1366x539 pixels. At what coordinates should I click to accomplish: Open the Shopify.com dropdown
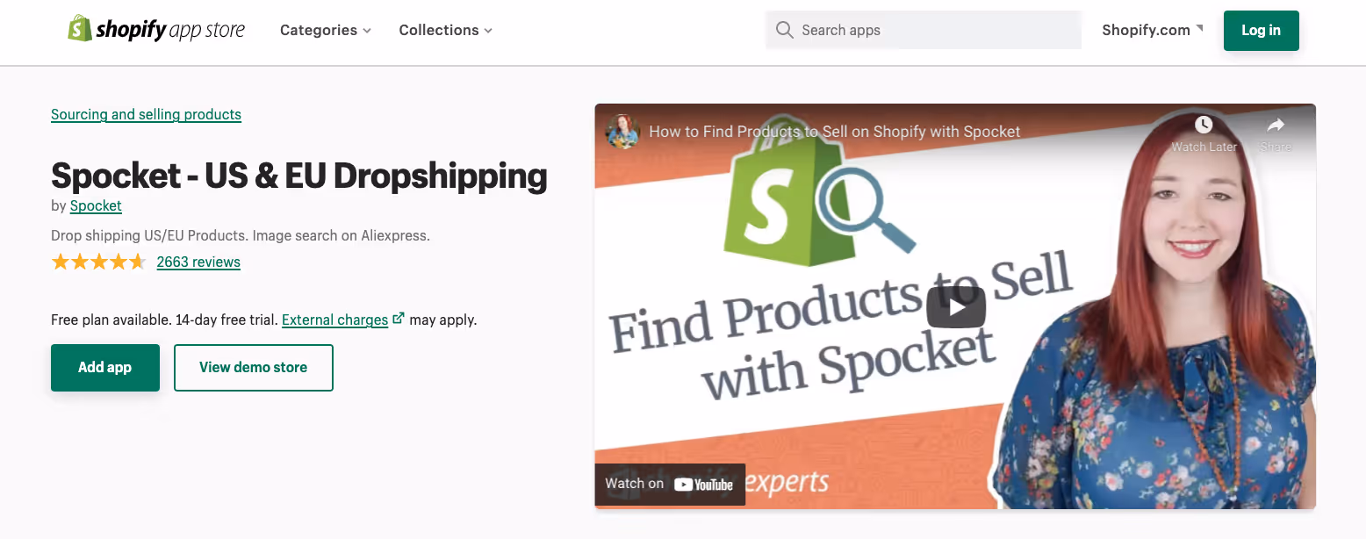point(1152,29)
